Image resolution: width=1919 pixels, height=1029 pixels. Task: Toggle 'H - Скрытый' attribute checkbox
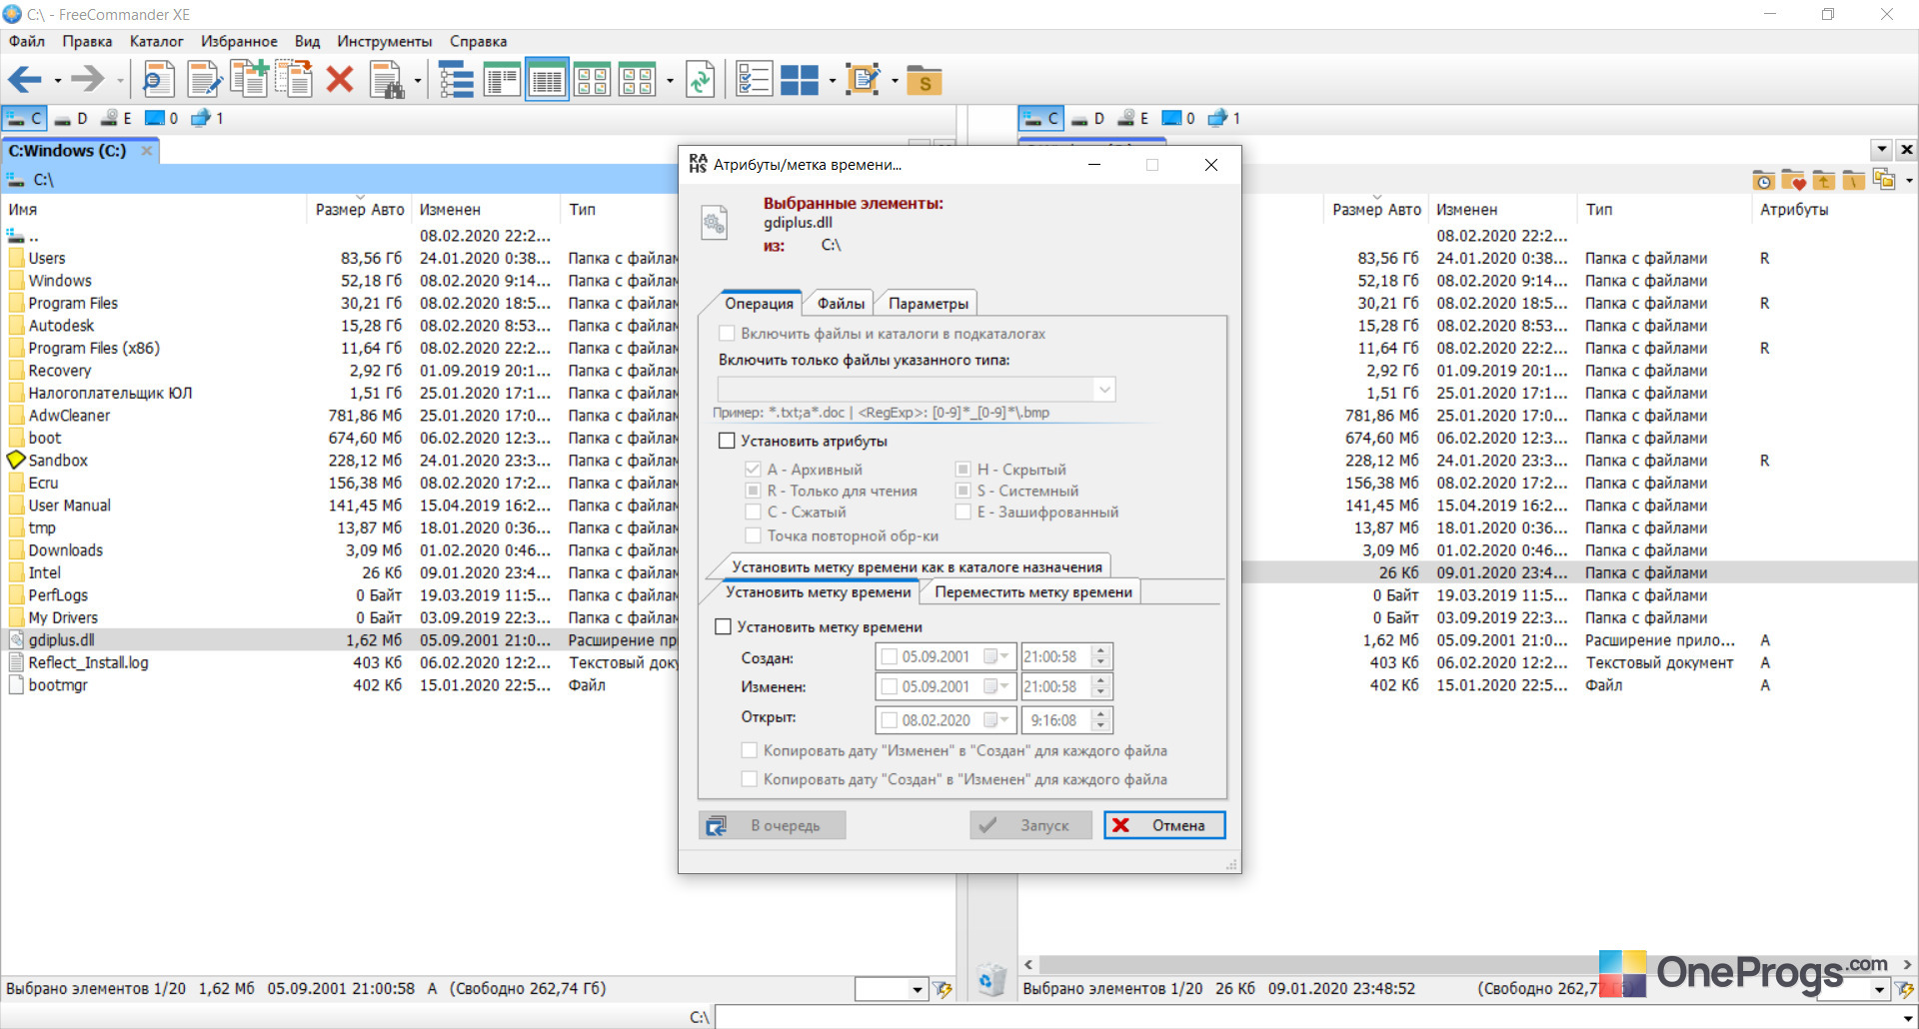point(962,469)
